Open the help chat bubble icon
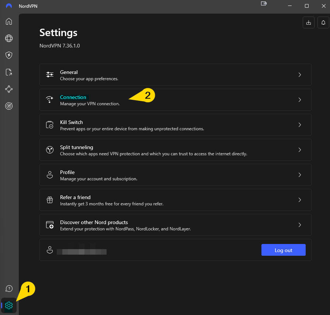The width and height of the screenshot is (330, 315). [9, 289]
